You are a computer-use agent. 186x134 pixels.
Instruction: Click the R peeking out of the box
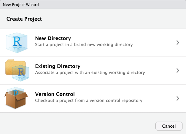tap(16, 93)
